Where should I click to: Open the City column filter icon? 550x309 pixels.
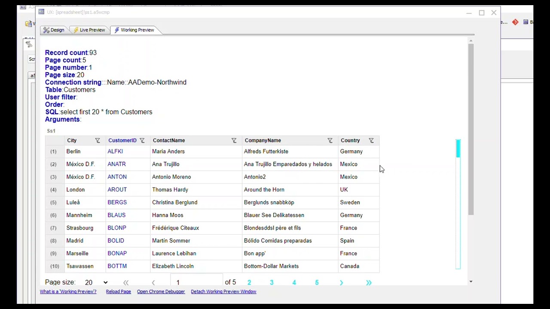[98, 140]
